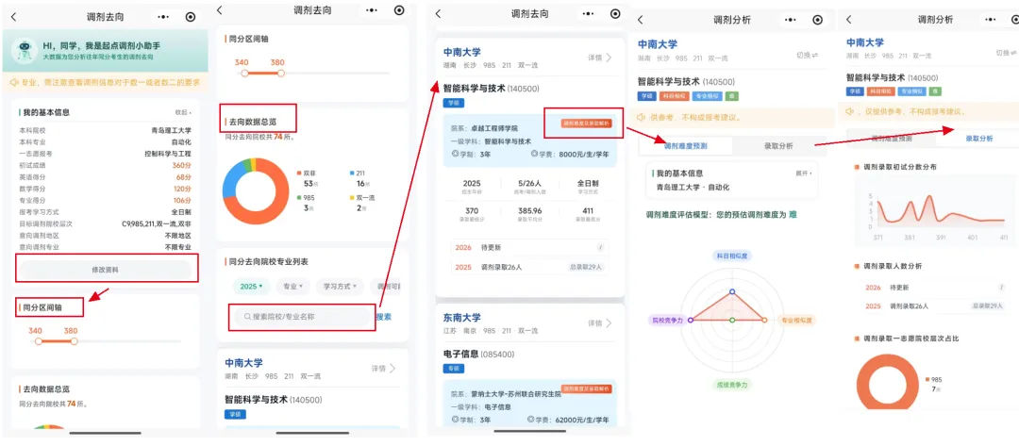Viewport: 1019px width, 446px height.
Task: Tap the 学硕 tag under 智能科学与技术 in third screen
Action: [452, 103]
